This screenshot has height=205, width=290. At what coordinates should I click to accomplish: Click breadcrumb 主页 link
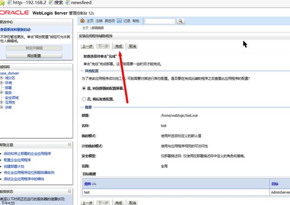click(85, 28)
